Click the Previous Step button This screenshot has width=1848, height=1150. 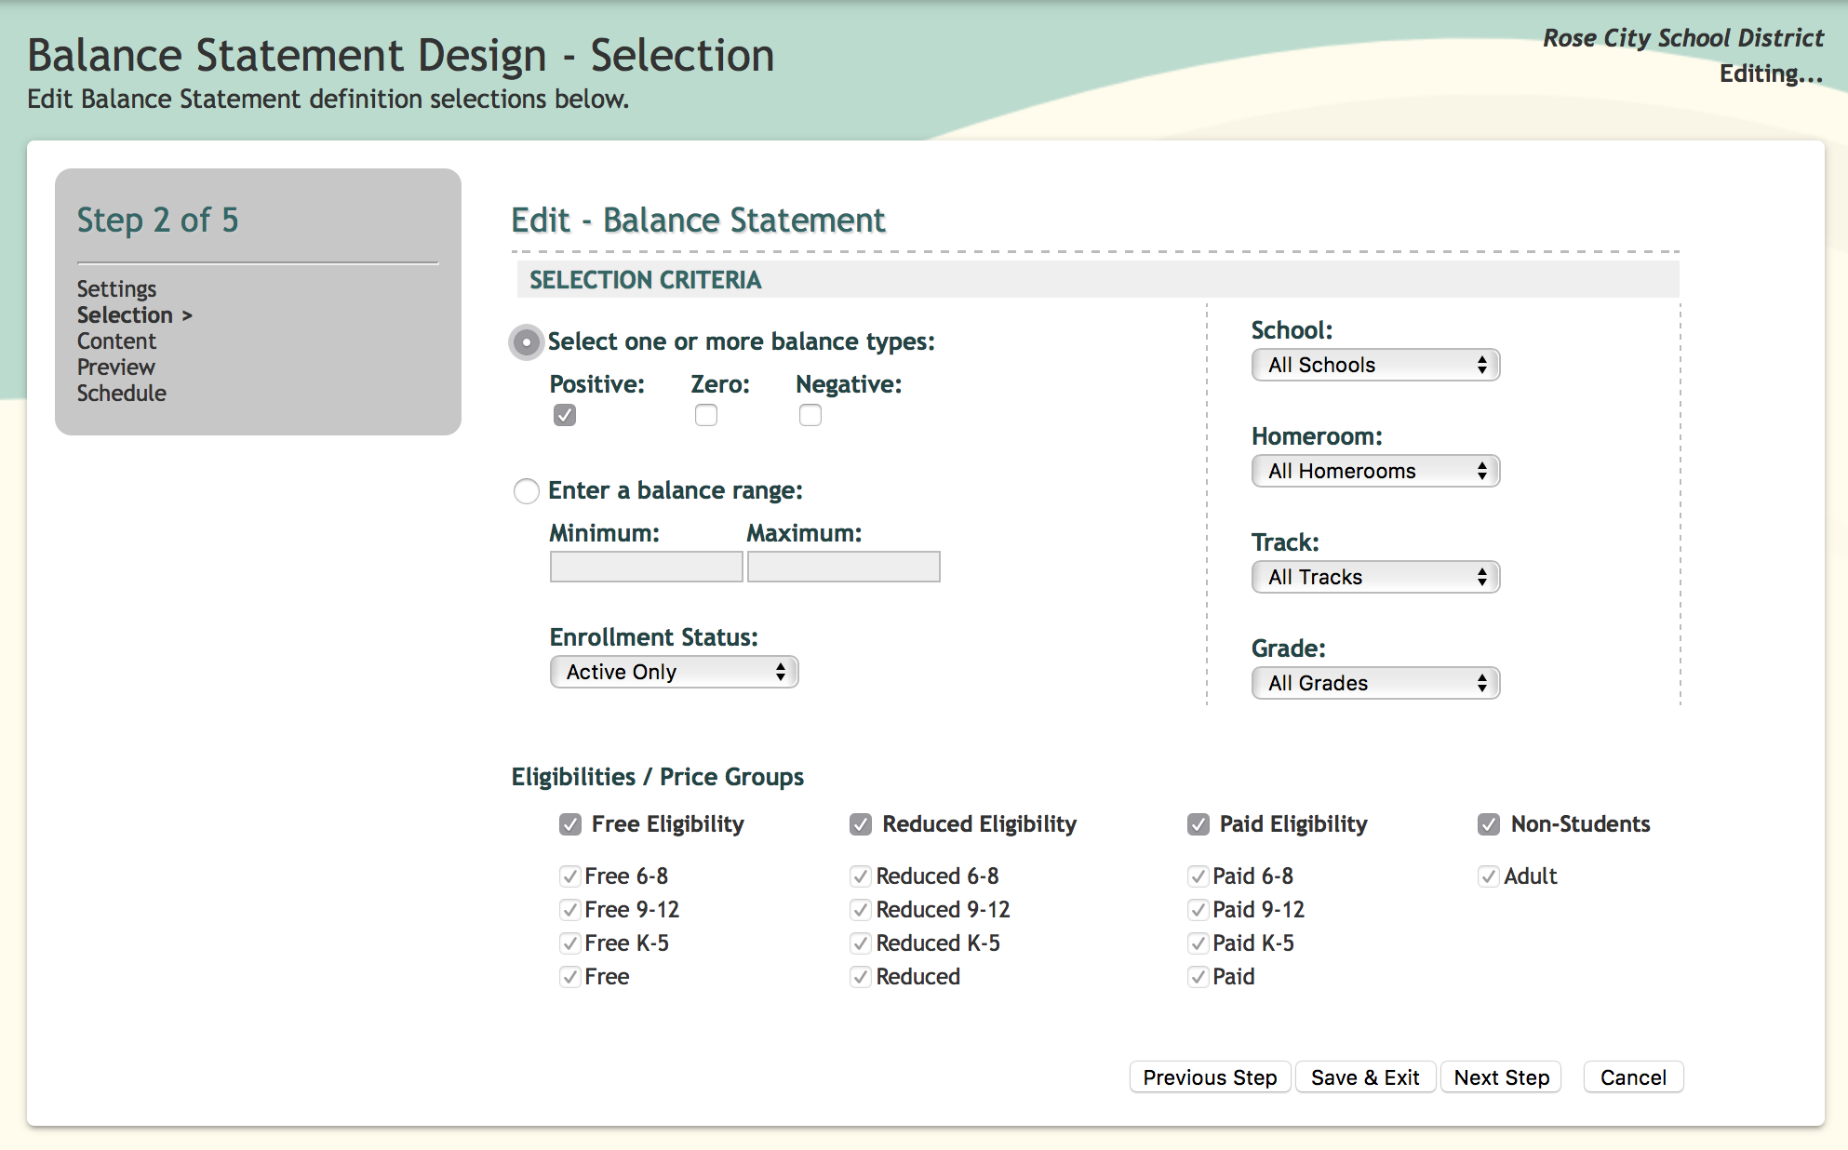click(x=1210, y=1077)
